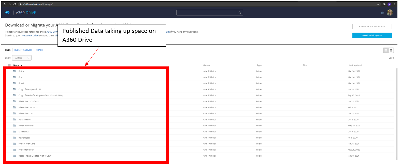Switch to list view layout
The height and width of the screenshot is (165, 401).
[386, 50]
